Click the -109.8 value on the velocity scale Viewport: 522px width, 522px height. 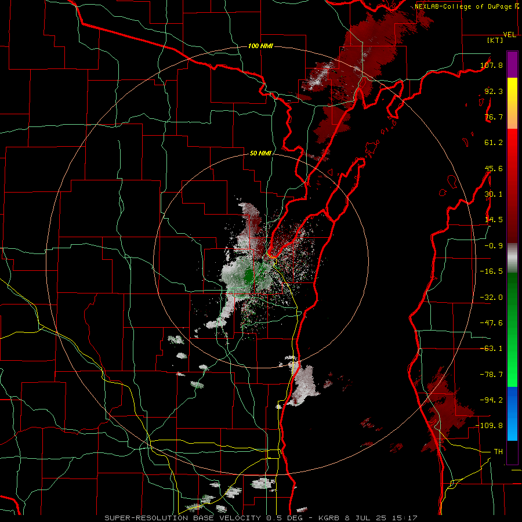click(x=489, y=426)
